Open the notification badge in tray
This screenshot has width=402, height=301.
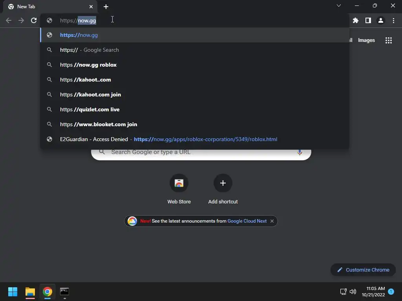[391, 292]
